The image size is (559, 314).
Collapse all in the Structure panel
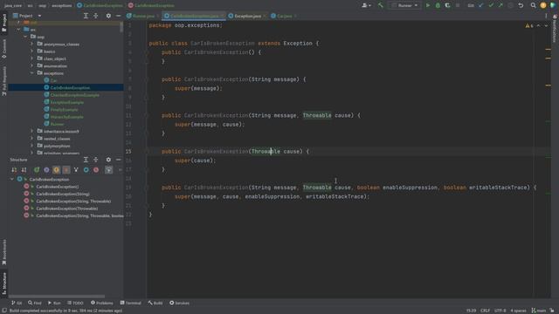click(95, 160)
